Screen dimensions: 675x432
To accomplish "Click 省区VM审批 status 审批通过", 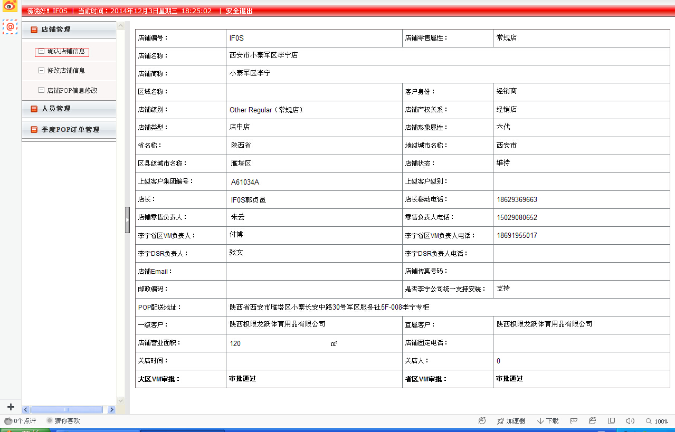I will 510,379.
